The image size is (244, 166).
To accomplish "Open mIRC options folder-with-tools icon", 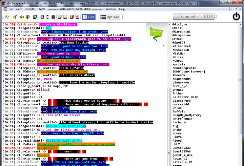I will [x=15, y=17].
